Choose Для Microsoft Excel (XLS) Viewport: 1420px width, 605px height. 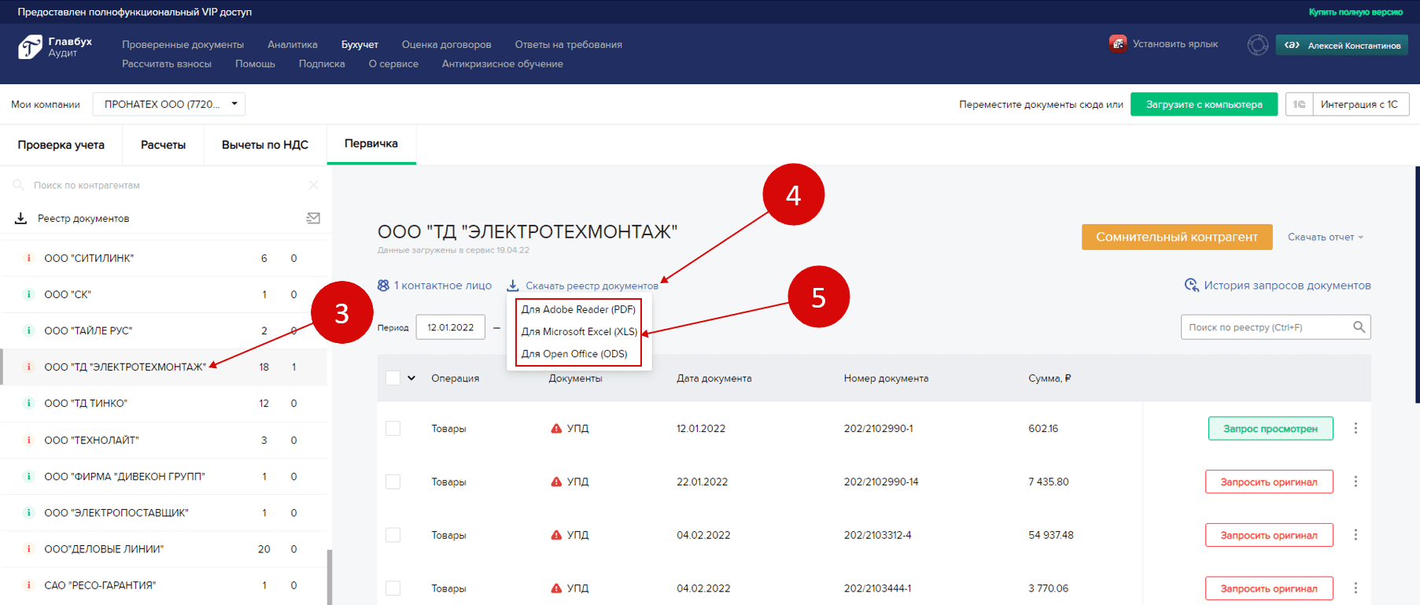578,331
